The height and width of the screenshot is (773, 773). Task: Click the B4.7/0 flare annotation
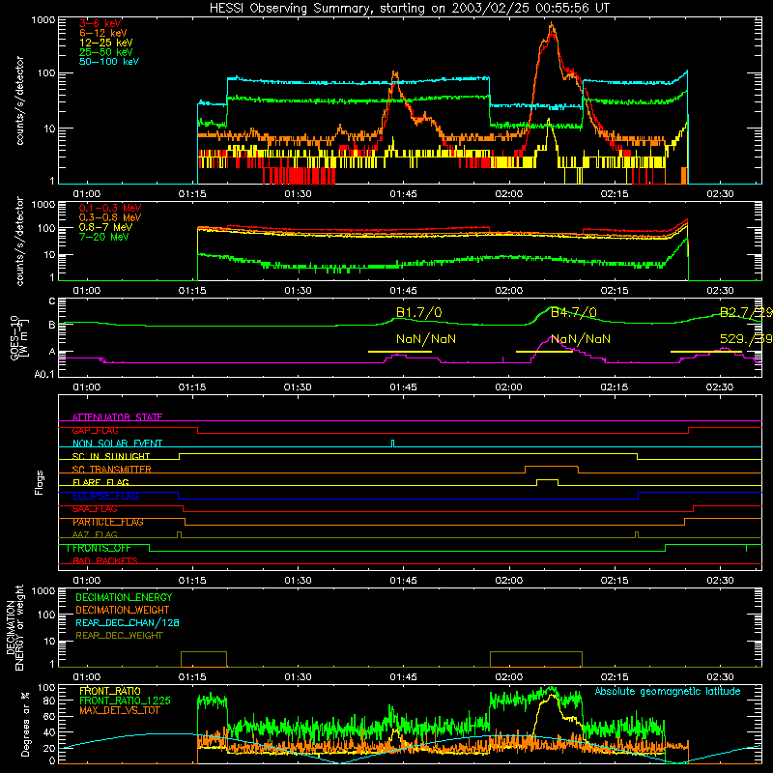[573, 312]
